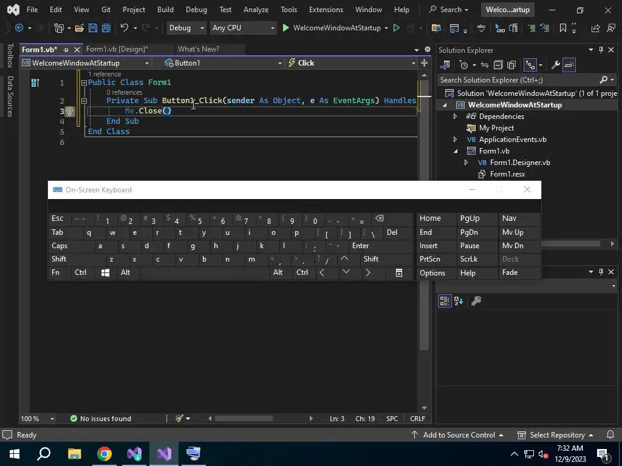Click the Enter key on On-Screen Keyboard

pos(380,246)
